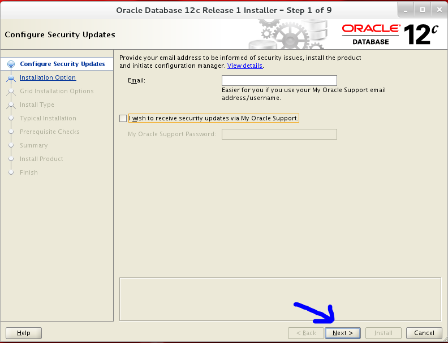Click the Install Type step
The height and width of the screenshot is (343, 448).
pos(37,105)
